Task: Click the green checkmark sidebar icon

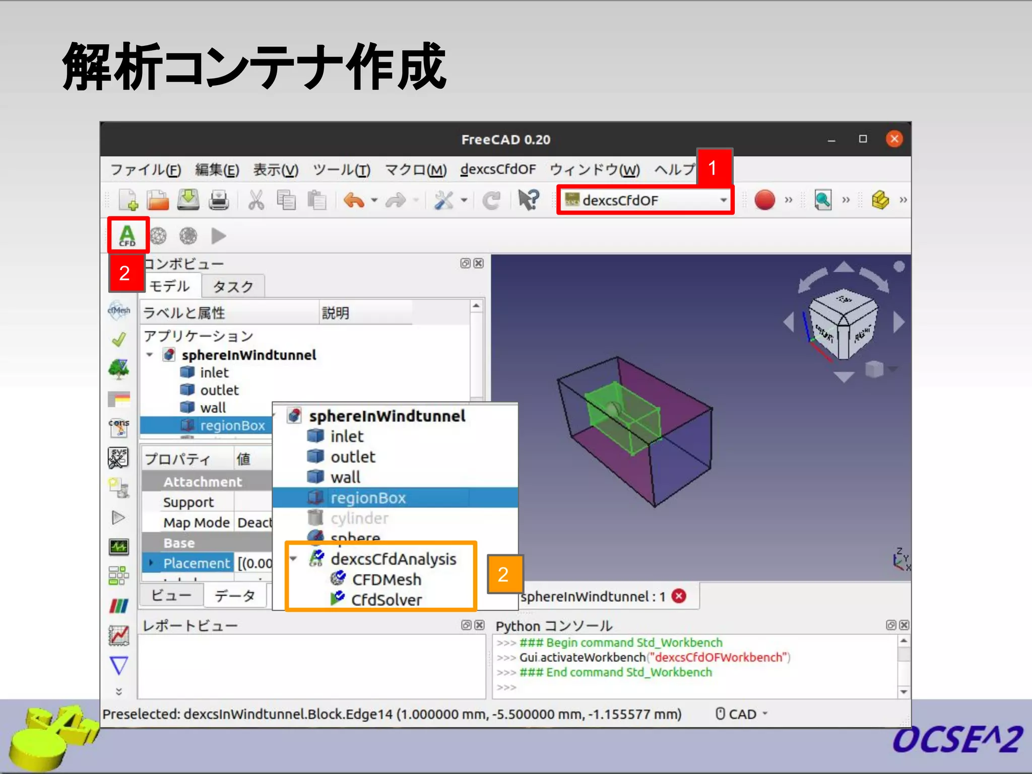Action: point(119,340)
